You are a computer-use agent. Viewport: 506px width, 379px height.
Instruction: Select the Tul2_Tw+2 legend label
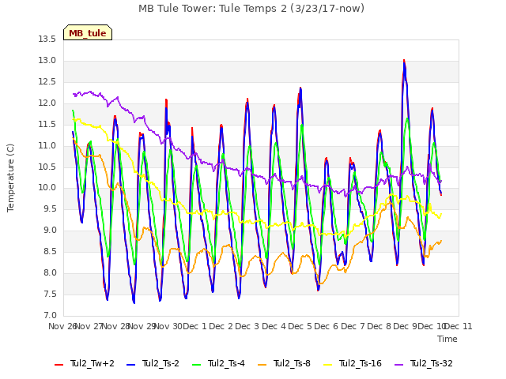point(93,363)
